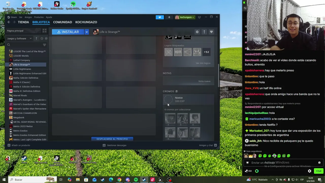Select Megabonk in the library list
The width and height of the screenshot is (325, 183).
click(x=26, y=117)
